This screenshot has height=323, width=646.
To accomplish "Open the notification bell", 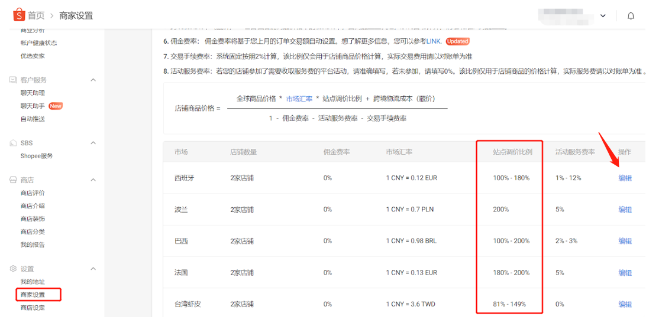I will pyautogui.click(x=631, y=15).
